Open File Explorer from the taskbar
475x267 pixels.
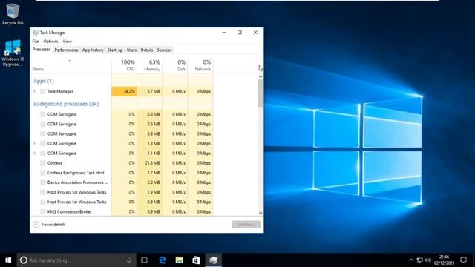click(180, 260)
